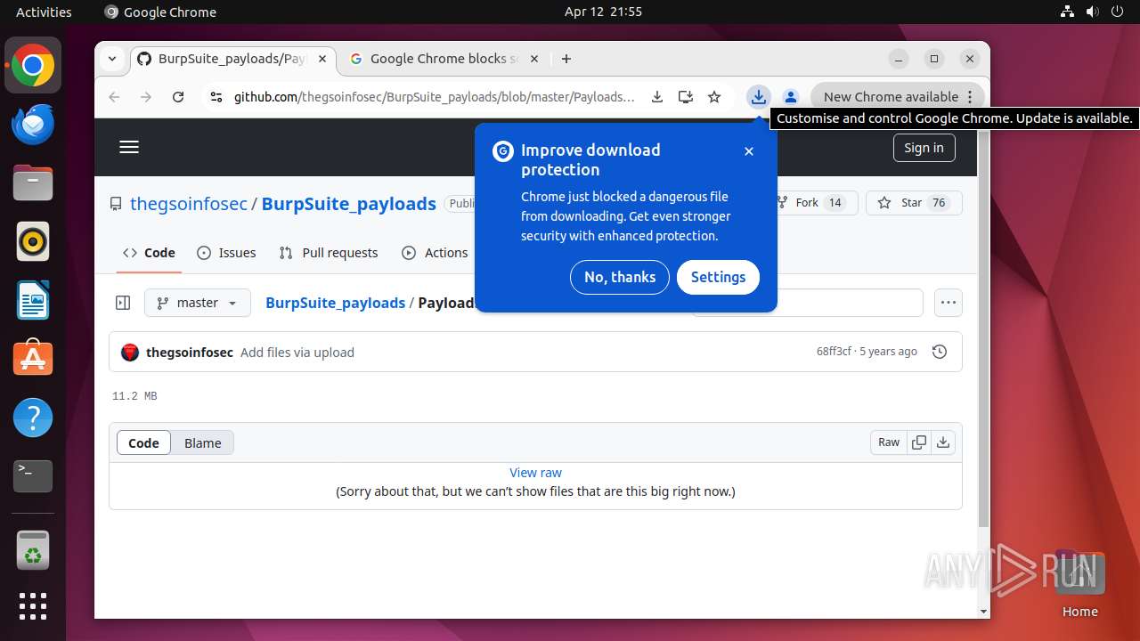This screenshot has width=1140, height=641.
Task: Open the Activities overview
Action: coord(44,12)
